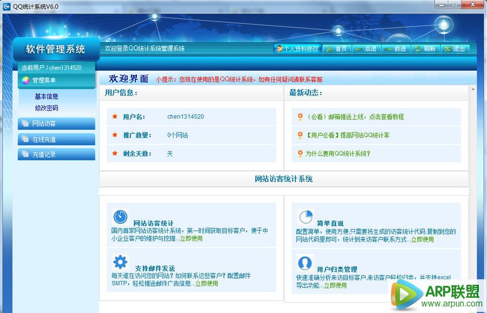Click the clock icon for 网站访客统计
The image size is (487, 313).
[121, 217]
